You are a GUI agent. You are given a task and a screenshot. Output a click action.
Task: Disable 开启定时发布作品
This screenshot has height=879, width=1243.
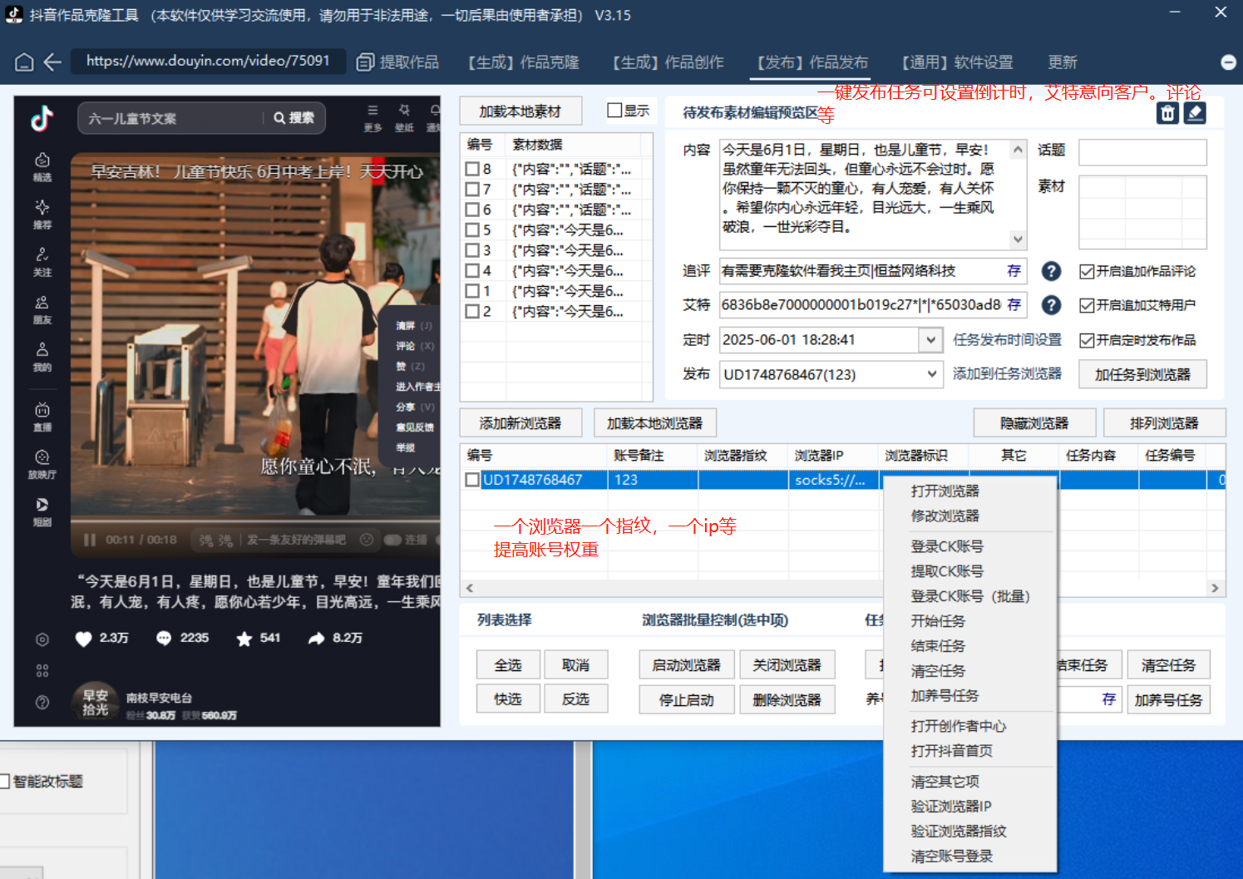pos(1086,340)
